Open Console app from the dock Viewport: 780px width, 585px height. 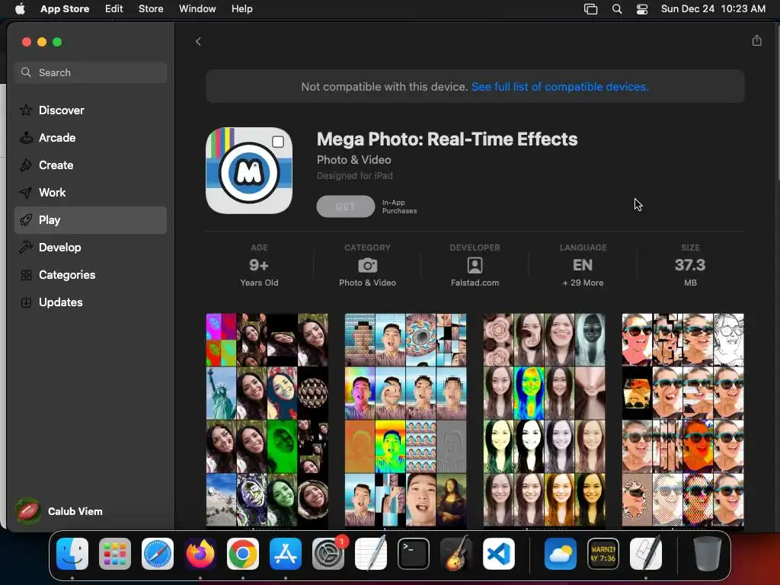[x=603, y=554]
